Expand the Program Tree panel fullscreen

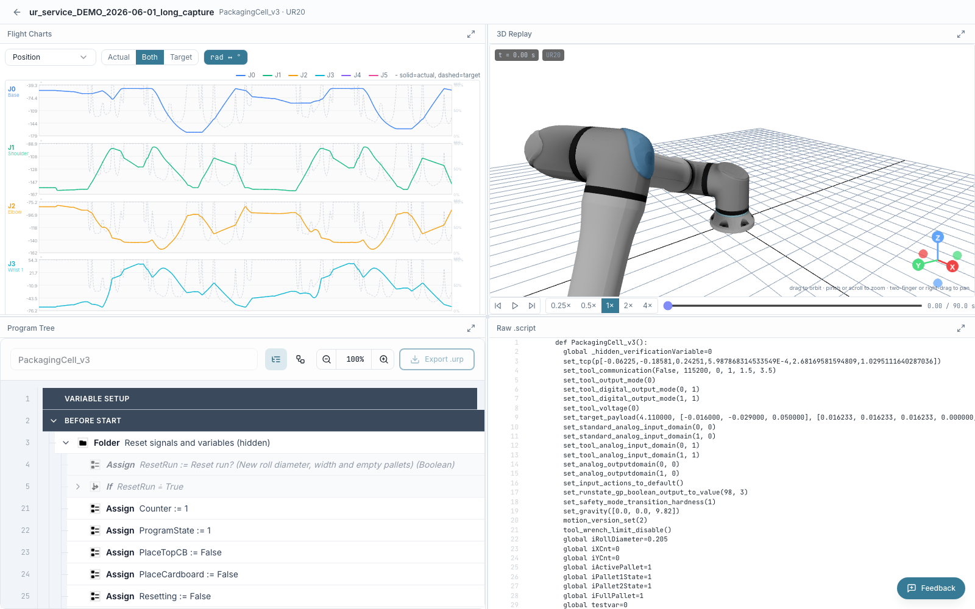471,328
